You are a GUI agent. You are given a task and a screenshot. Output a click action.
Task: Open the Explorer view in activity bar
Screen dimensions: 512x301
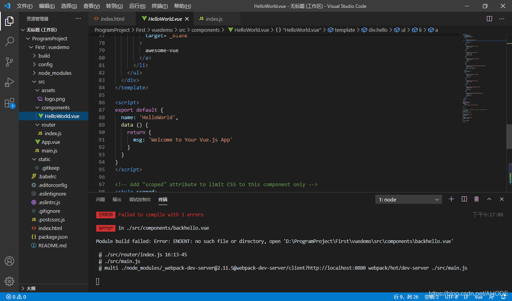click(9, 21)
